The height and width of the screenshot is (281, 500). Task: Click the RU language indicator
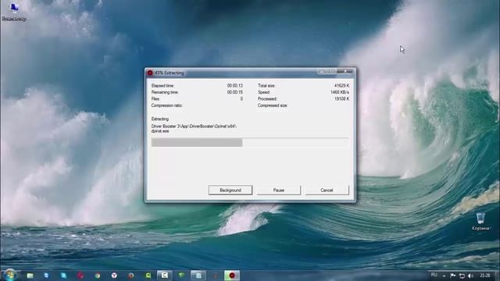pyautogui.click(x=434, y=275)
